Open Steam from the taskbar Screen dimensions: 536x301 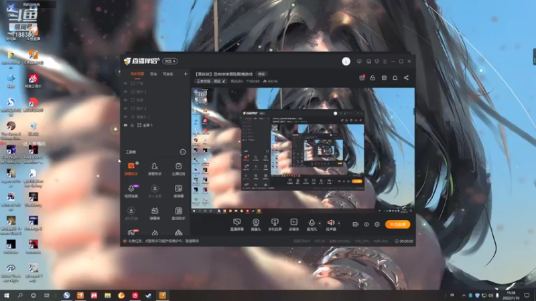(149, 295)
